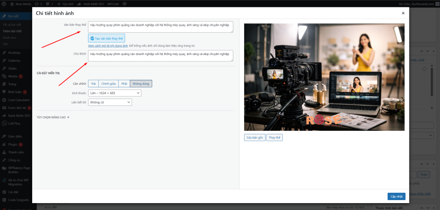The image size is (440, 210).
Task: Set alignment to Trái
Action: tap(93, 83)
